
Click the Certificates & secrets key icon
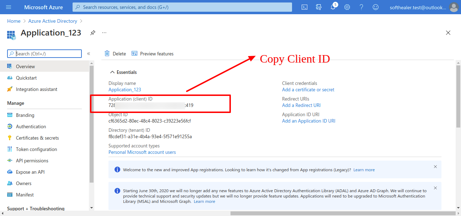pyautogui.click(x=10, y=138)
